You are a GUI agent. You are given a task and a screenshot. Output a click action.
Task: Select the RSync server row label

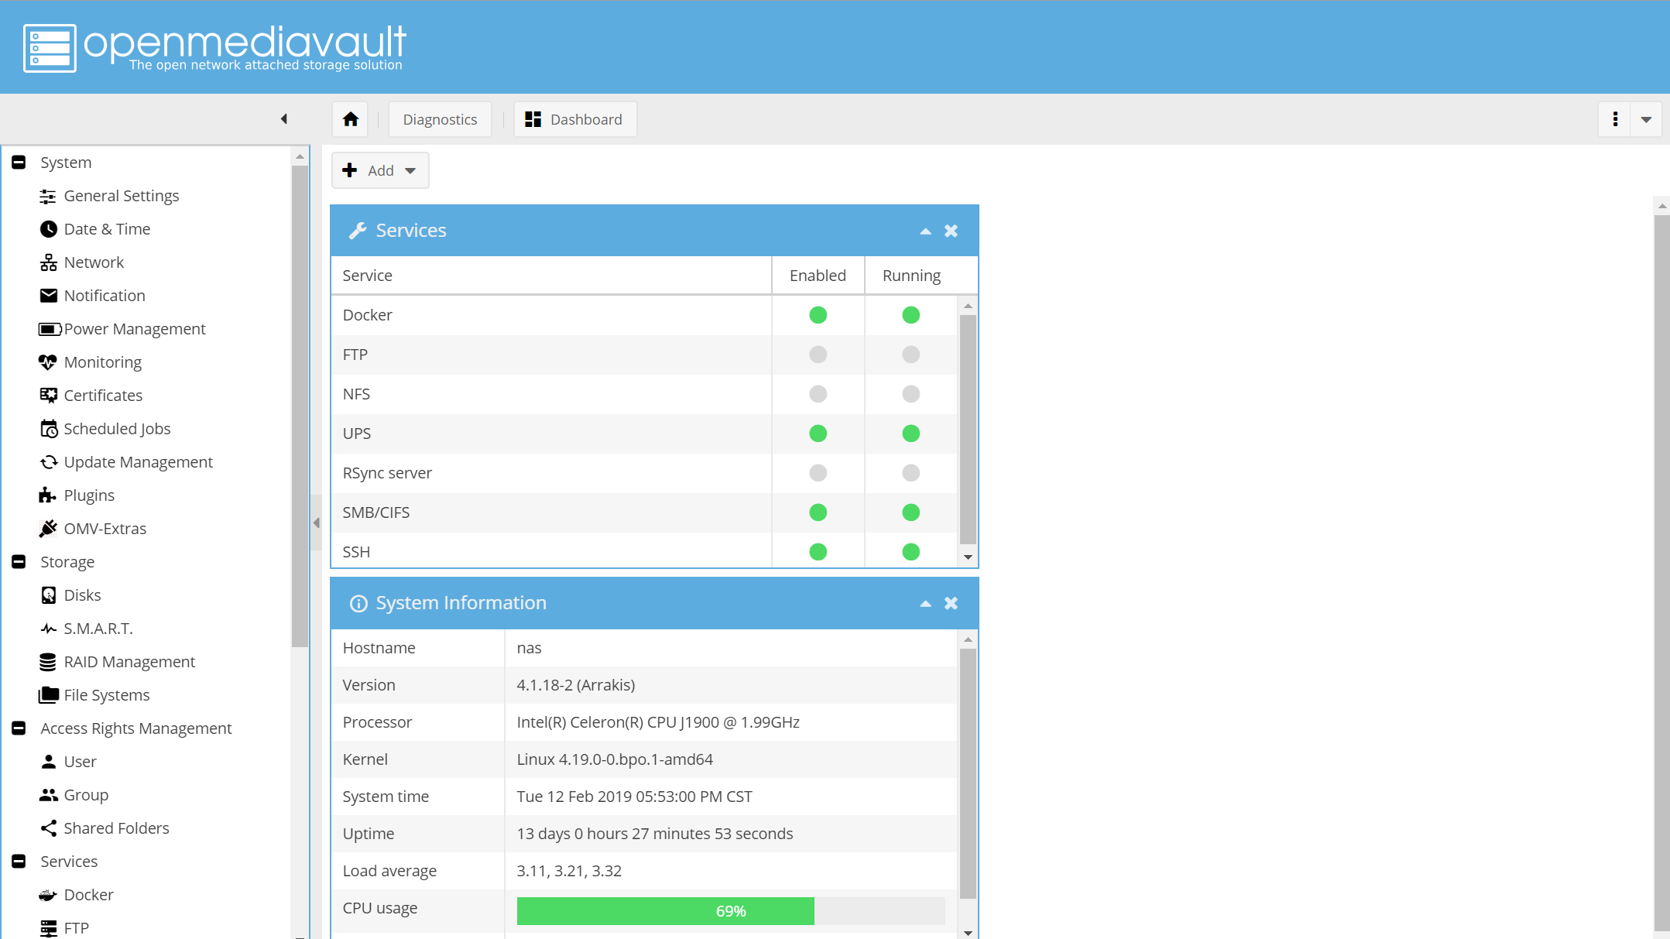tap(387, 473)
